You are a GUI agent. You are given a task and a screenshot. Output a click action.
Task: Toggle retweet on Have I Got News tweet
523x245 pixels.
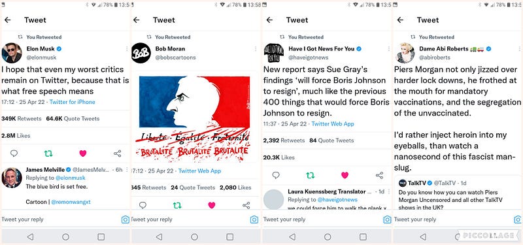click(311, 175)
